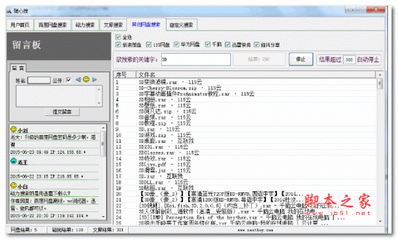Uncheck the 旋风分享 checkbox
398x240 pixels.
pos(256,44)
